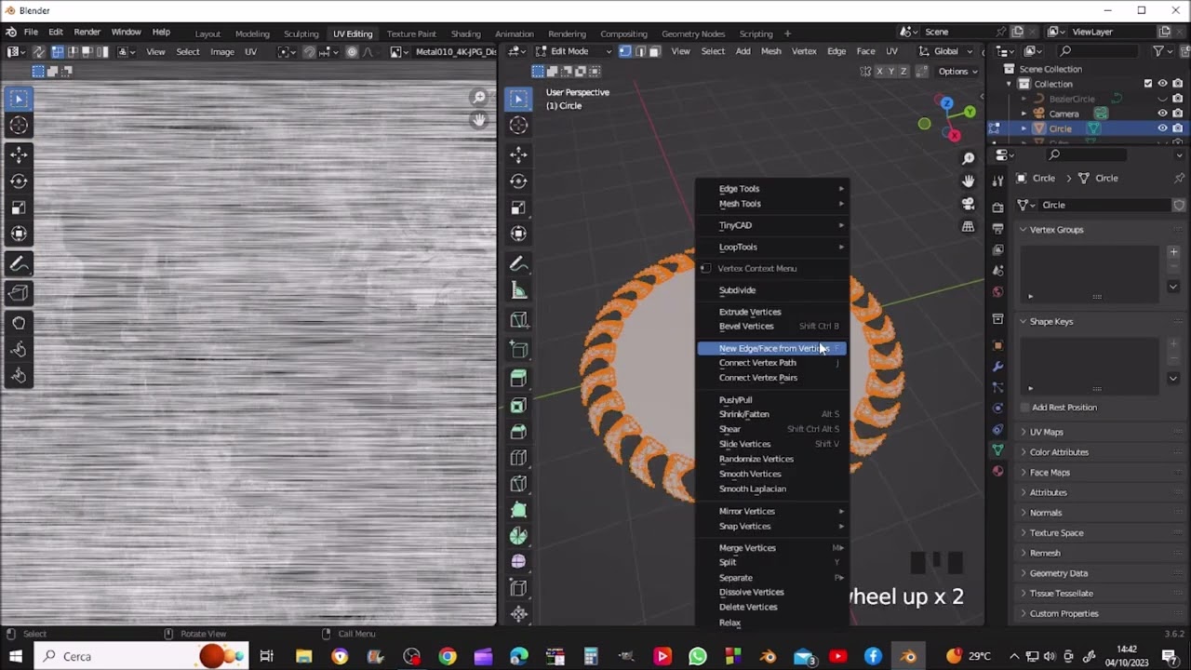Switch orthographic perspective grid icon
This screenshot has height=670, width=1191.
coord(968,226)
